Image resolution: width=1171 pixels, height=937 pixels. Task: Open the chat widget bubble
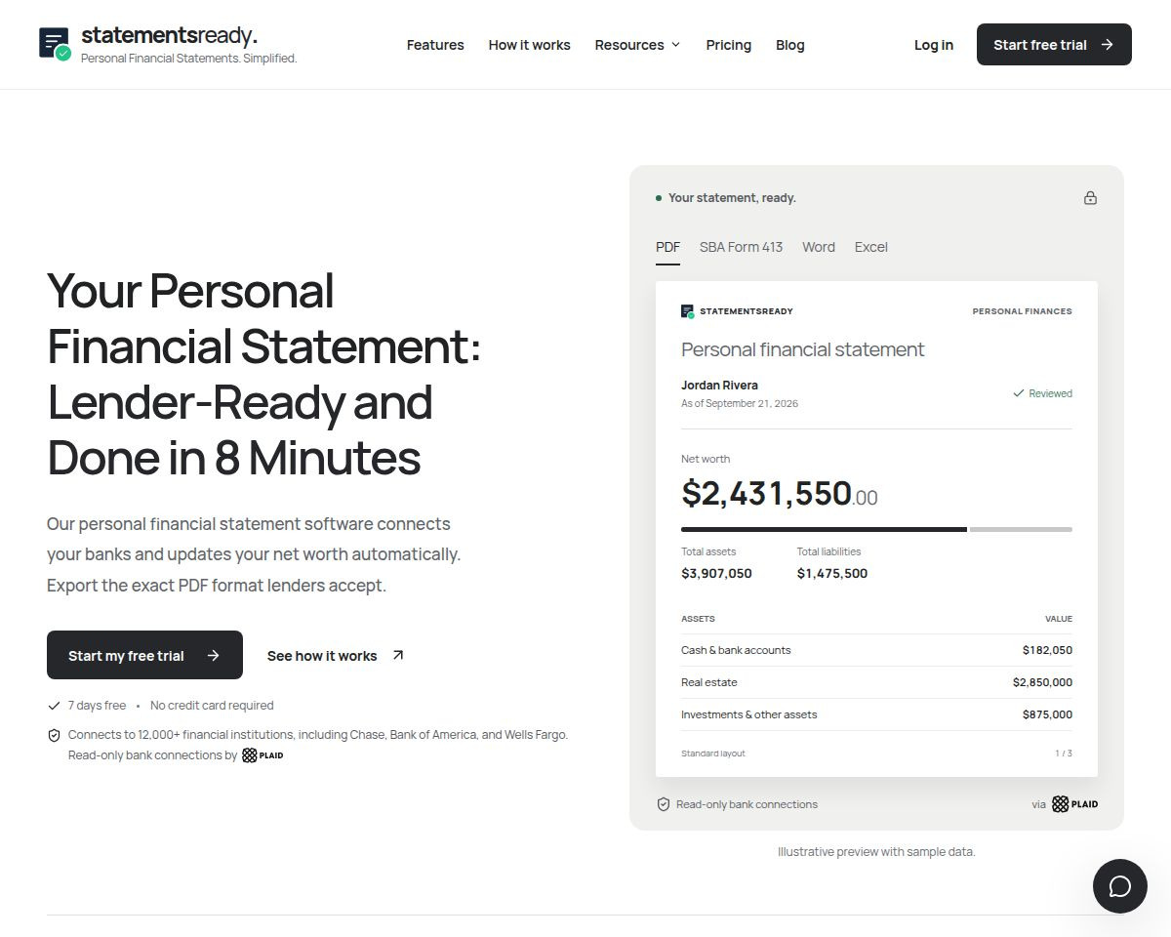pos(1120,886)
